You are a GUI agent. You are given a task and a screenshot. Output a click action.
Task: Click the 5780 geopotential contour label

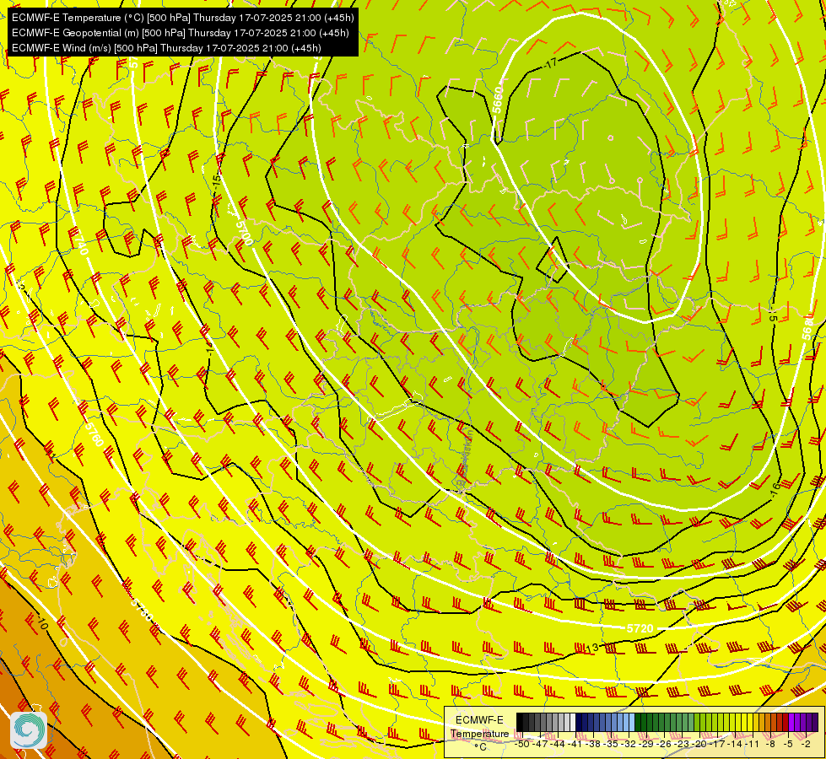click(x=141, y=608)
